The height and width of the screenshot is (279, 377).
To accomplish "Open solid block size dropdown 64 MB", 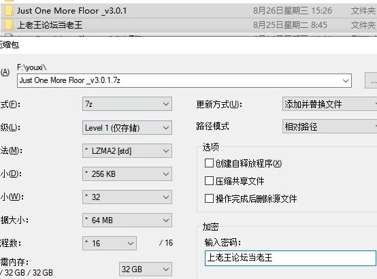I will [127, 220].
